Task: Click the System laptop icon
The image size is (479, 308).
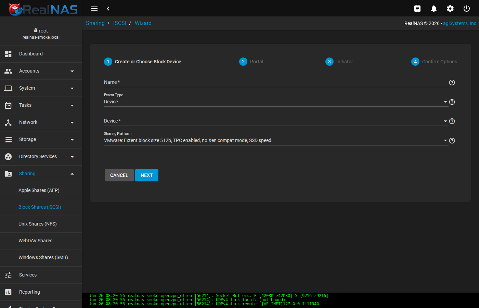Action: 8,88
